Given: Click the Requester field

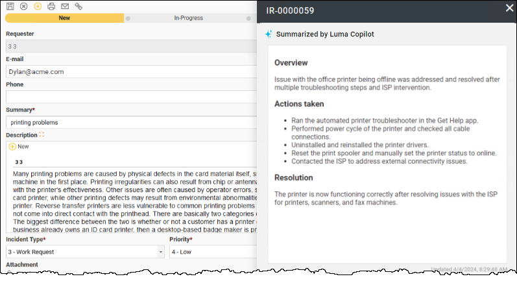Looking at the screenshot, I should click(x=130, y=47).
